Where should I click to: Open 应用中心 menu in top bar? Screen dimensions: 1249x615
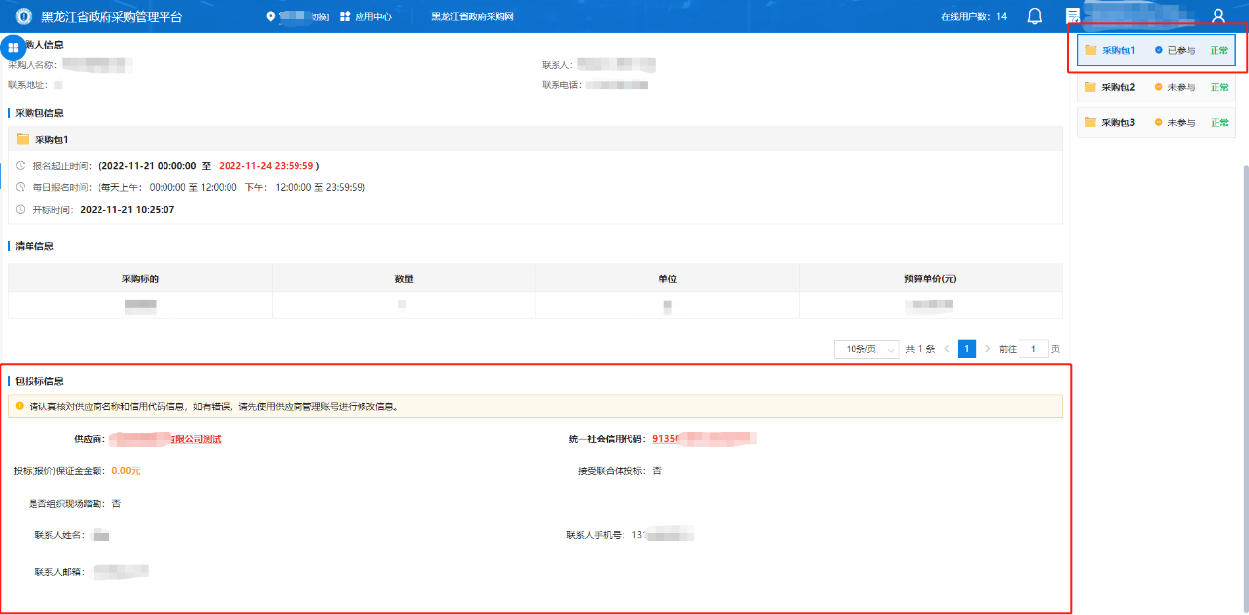pos(373,17)
